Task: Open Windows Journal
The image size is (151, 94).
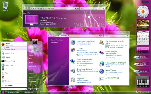Action: click(14, 69)
